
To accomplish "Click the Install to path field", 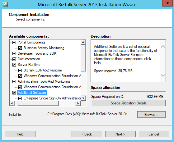I will coord(90,114).
